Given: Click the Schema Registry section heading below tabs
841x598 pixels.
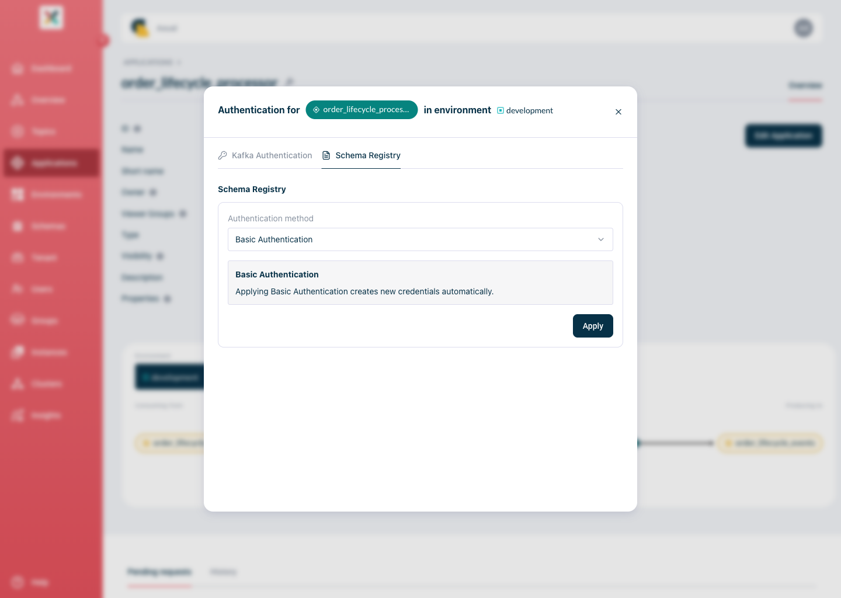Looking at the screenshot, I should (252, 189).
